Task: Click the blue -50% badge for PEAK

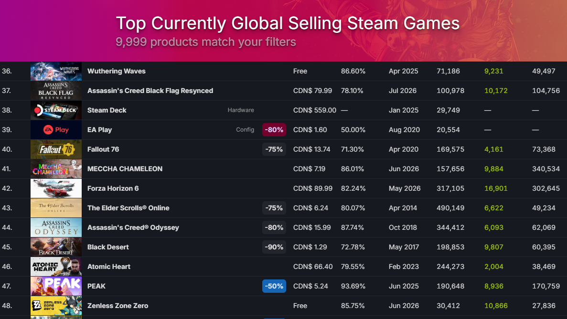Action: tap(274, 286)
